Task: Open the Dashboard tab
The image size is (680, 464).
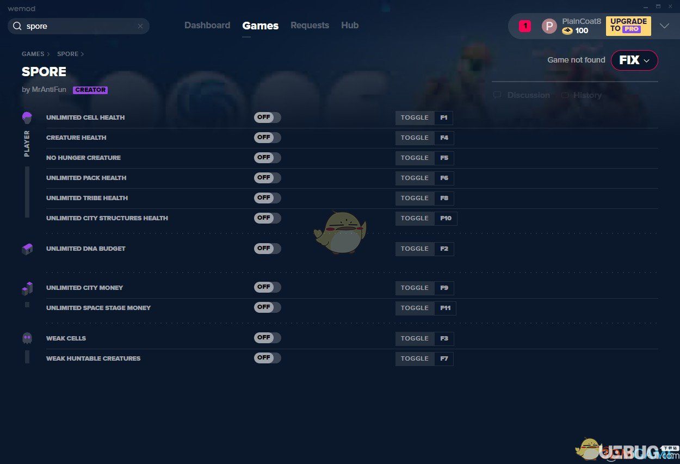Action: tap(207, 26)
